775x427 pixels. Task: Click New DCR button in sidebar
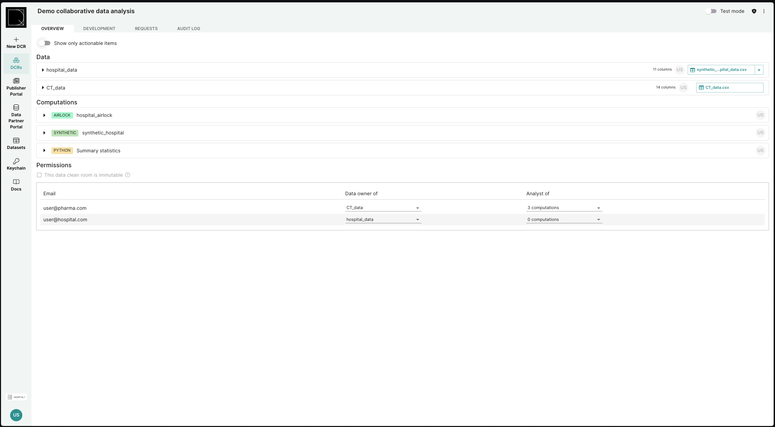[x=16, y=43]
